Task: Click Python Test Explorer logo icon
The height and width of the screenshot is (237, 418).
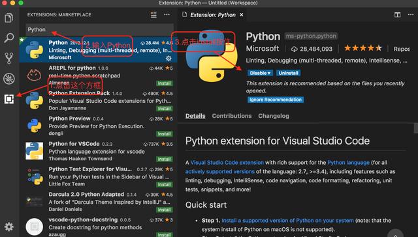Action: click(35, 176)
